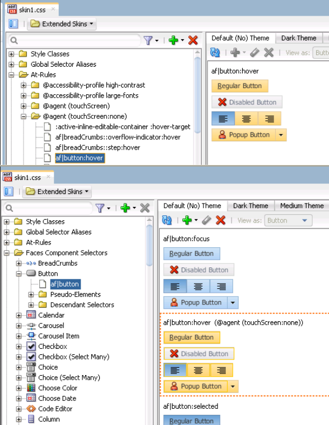Expand @agent (touchScreen) node
This screenshot has height=425, width=329.
[x=24, y=106]
